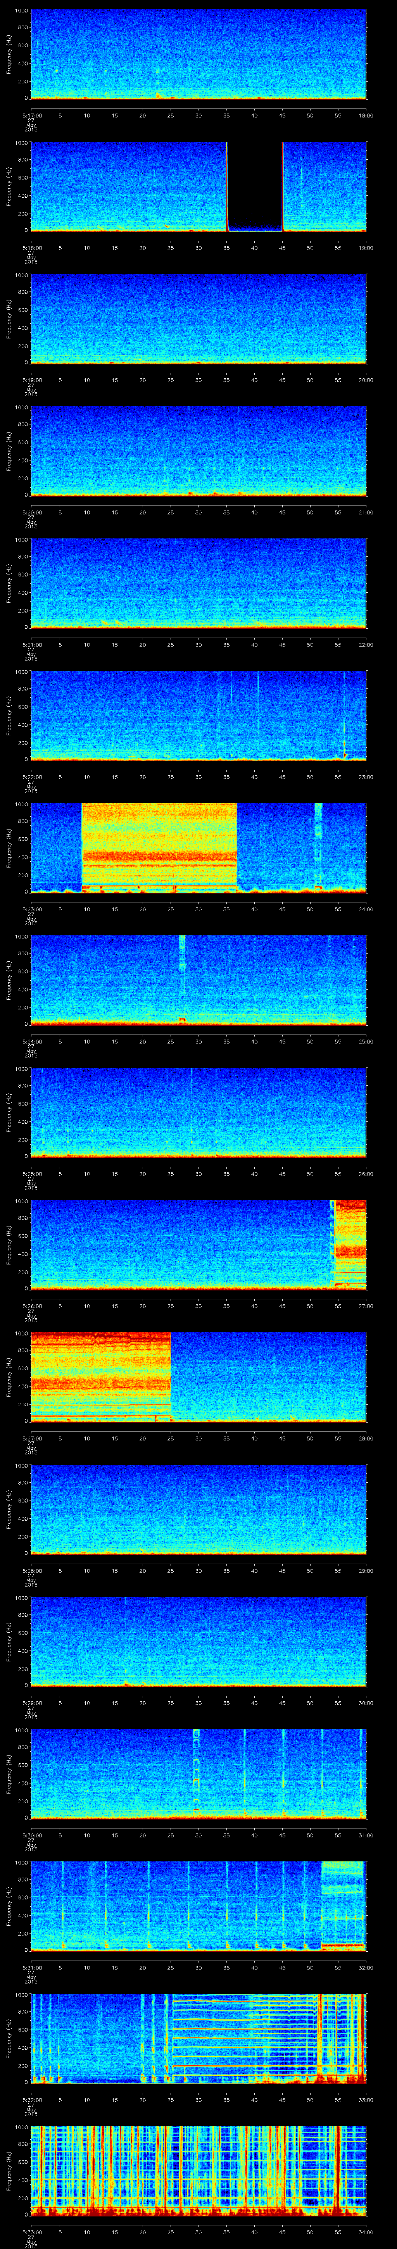Select the 5:23:00 start time label
This screenshot has width=397, height=2249.
coord(32,909)
